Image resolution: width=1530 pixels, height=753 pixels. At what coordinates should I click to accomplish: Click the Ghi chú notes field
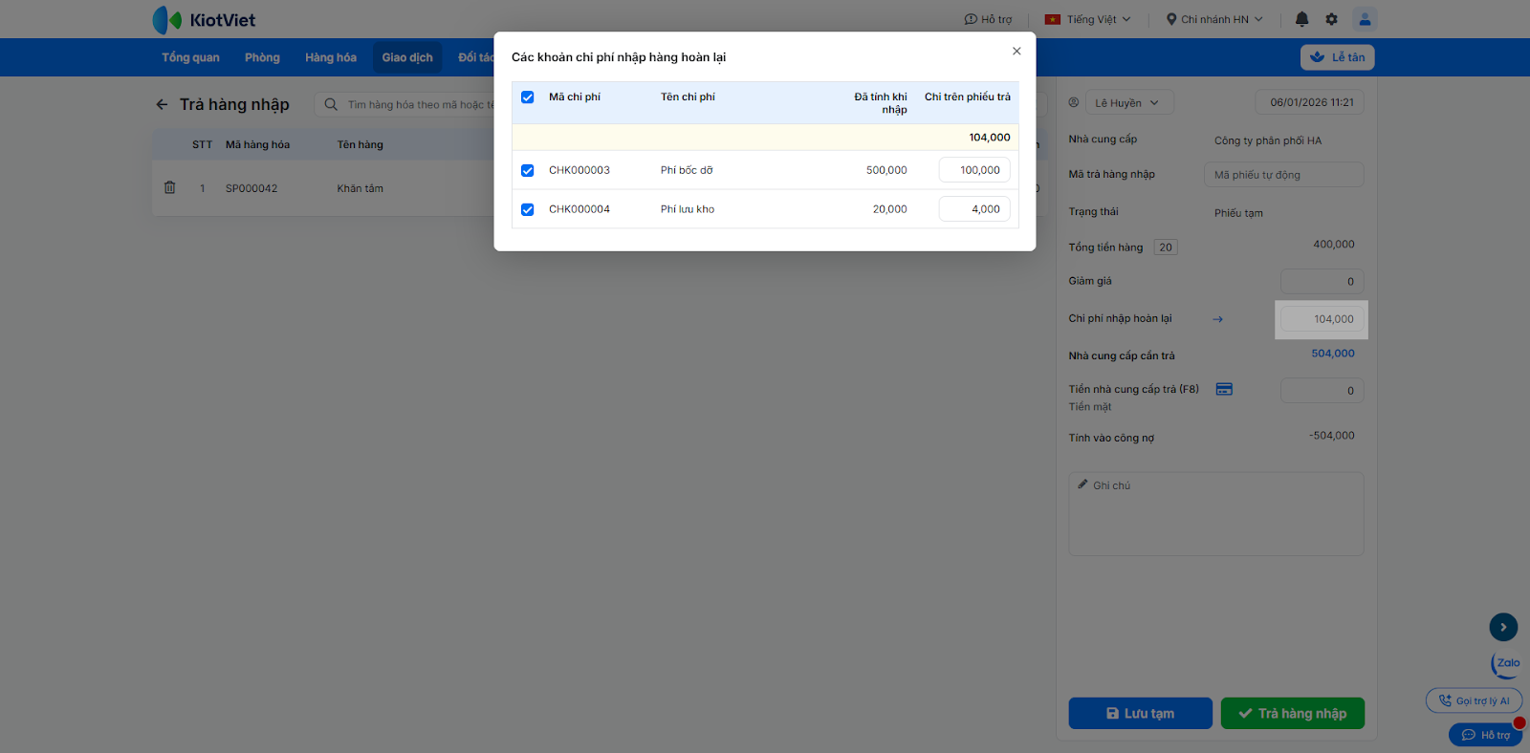(x=1216, y=514)
